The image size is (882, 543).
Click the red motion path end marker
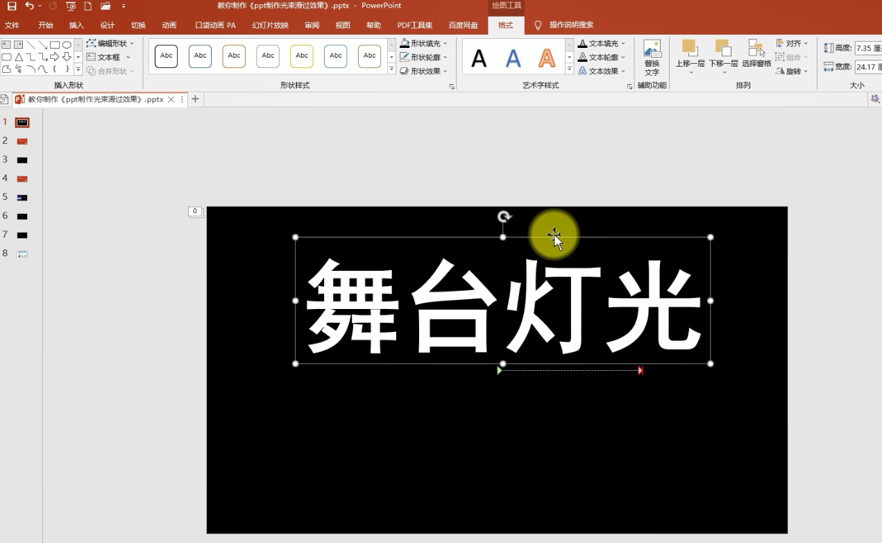point(641,371)
